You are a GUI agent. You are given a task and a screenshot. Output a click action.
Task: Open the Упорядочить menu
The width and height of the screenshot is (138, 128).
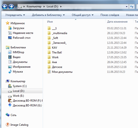point(15,15)
